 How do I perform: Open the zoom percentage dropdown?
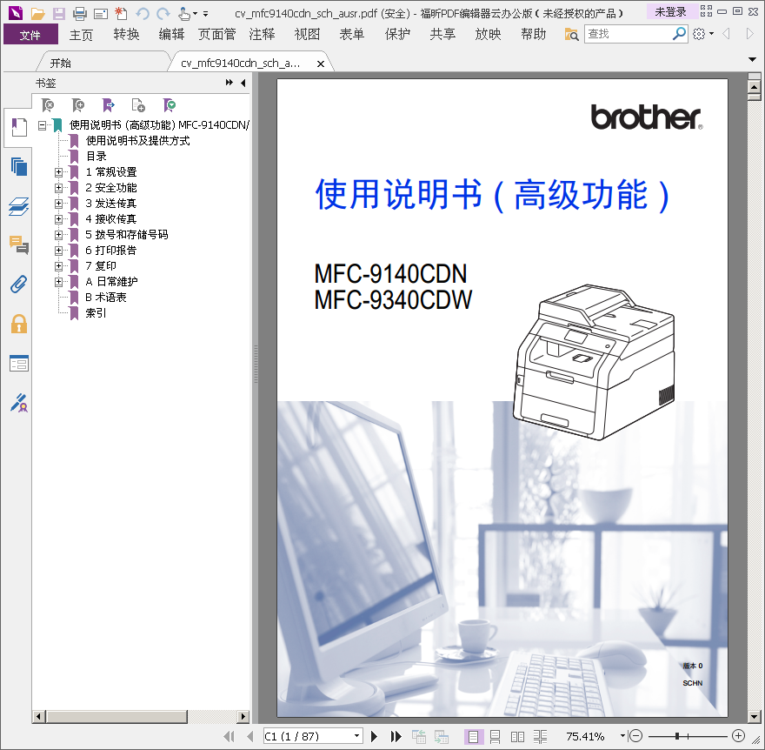click(622, 735)
